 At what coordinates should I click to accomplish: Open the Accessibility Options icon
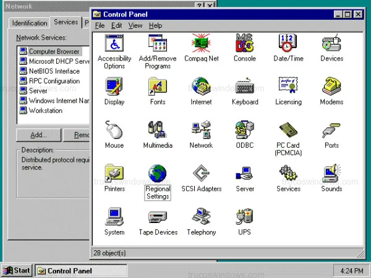point(114,44)
